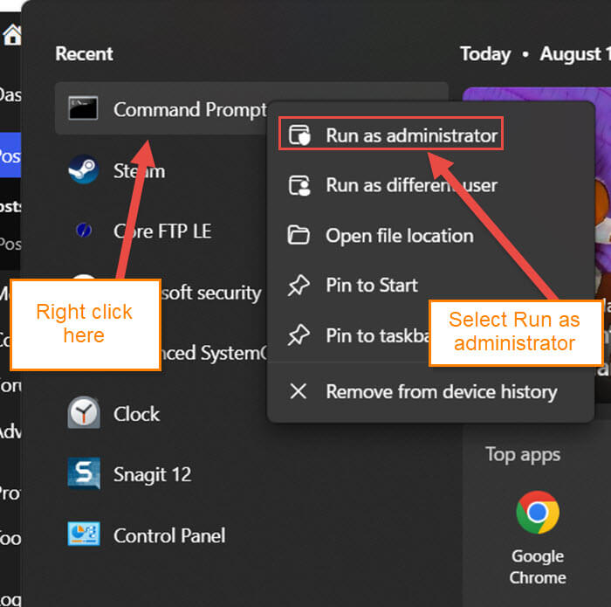Click the home icon at top left
Image resolution: width=611 pixels, height=607 pixels.
pos(11,34)
